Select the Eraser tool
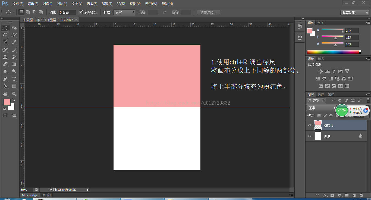The width and height of the screenshot is (371, 200). 5,64
